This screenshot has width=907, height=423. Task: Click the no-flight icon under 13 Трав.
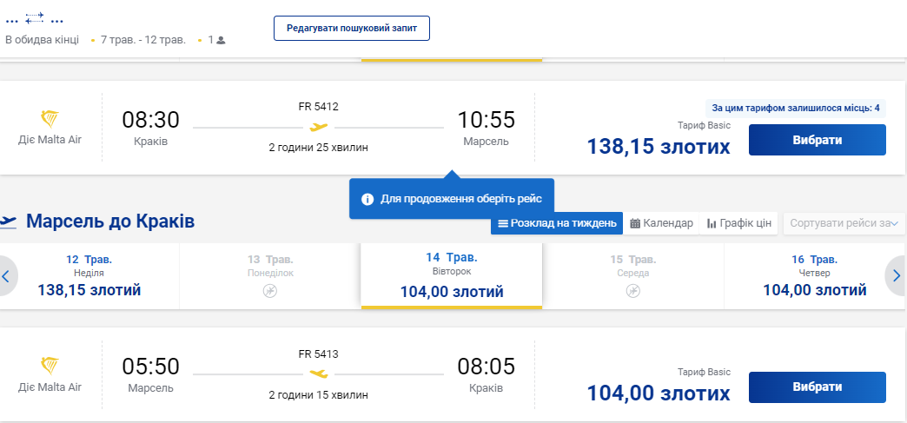pyautogui.click(x=270, y=290)
